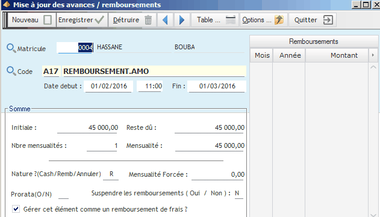This screenshot has height=217, width=380.
Task: Open the Options ... menu
Action: tap(264, 20)
